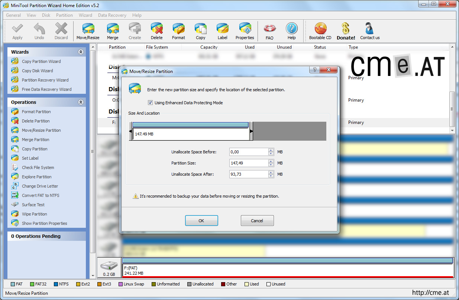This screenshot has height=300, width=459.
Task: Click the dialog's question mark help button
Action: 314,70
